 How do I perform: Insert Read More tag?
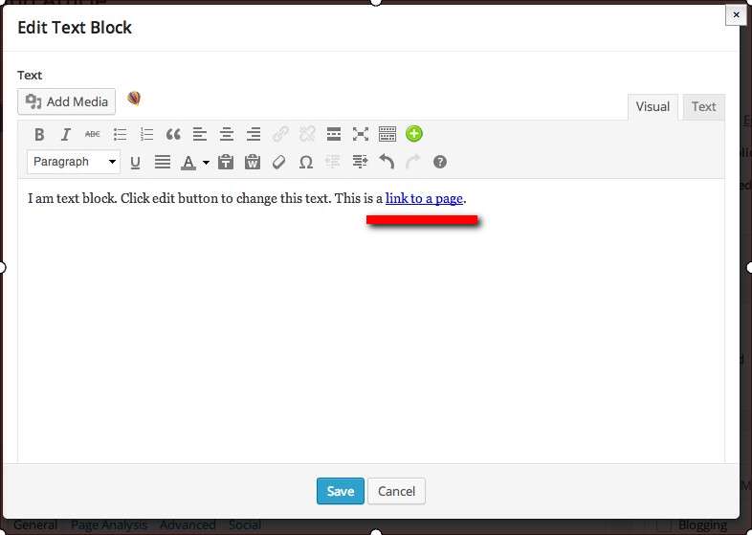coord(334,134)
